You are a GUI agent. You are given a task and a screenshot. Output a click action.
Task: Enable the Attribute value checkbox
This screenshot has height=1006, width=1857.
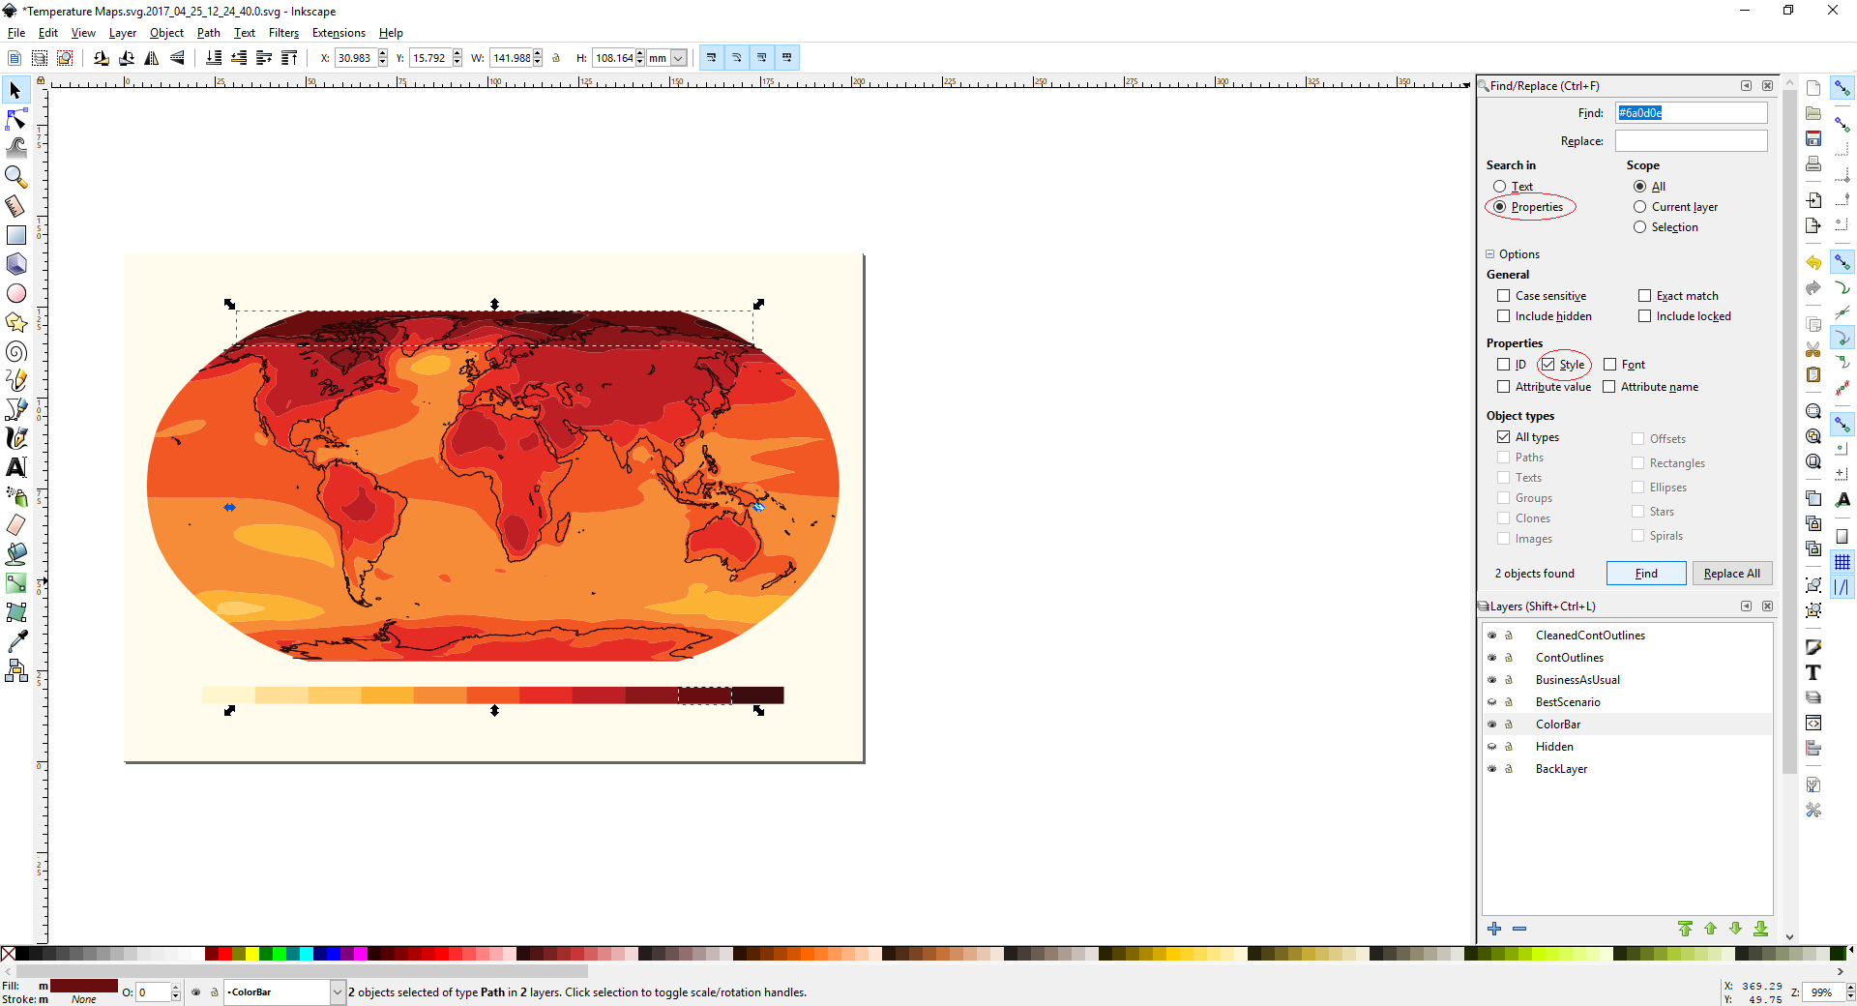[x=1503, y=387]
